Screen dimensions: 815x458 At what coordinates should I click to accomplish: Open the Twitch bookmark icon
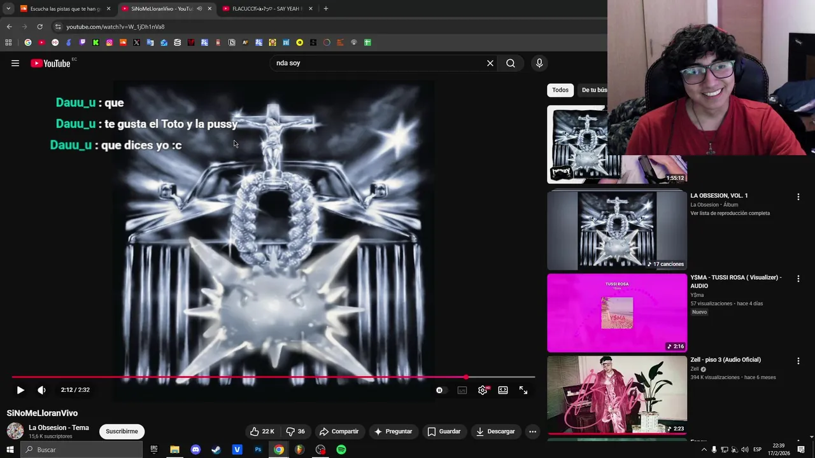(82, 43)
